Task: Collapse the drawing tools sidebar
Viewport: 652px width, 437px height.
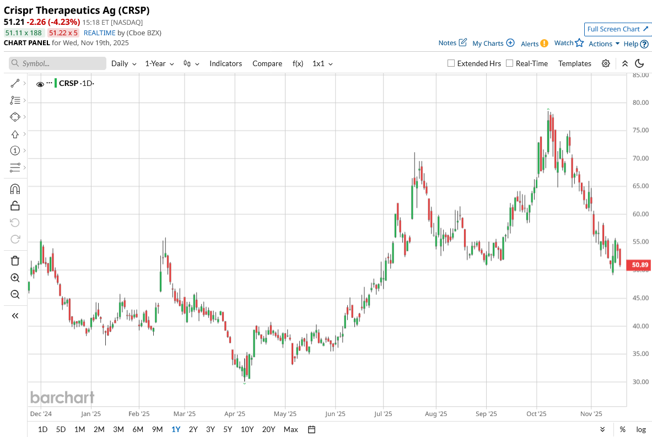Action: (x=15, y=316)
